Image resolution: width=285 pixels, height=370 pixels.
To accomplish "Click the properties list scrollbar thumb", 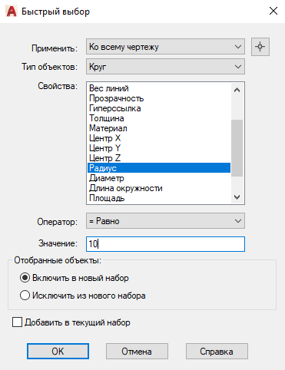I will click(x=237, y=148).
